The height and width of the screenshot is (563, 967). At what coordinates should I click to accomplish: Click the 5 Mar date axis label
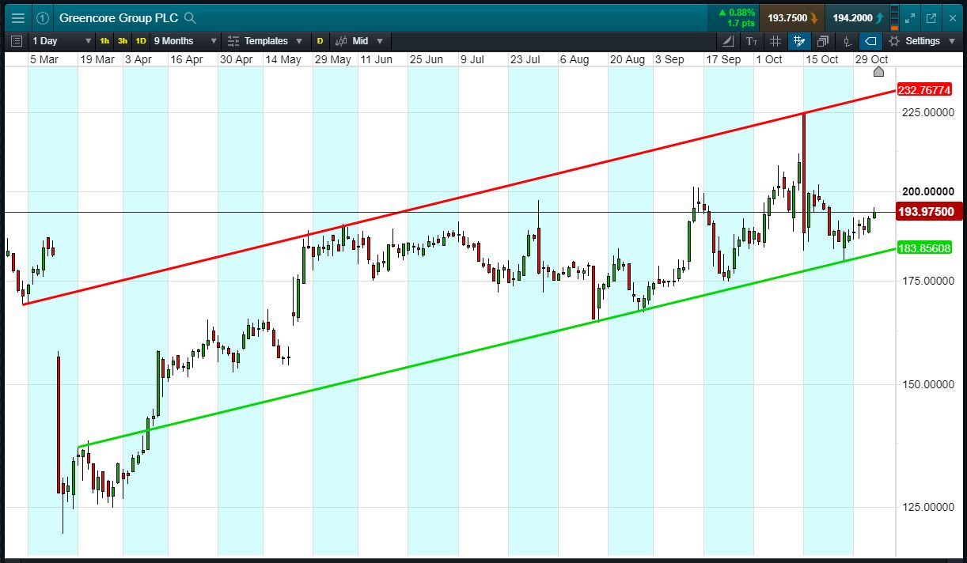point(44,59)
